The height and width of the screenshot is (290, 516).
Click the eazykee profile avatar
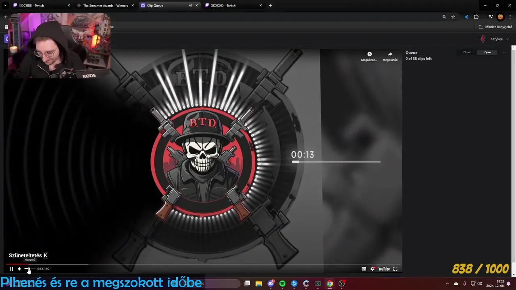483,39
